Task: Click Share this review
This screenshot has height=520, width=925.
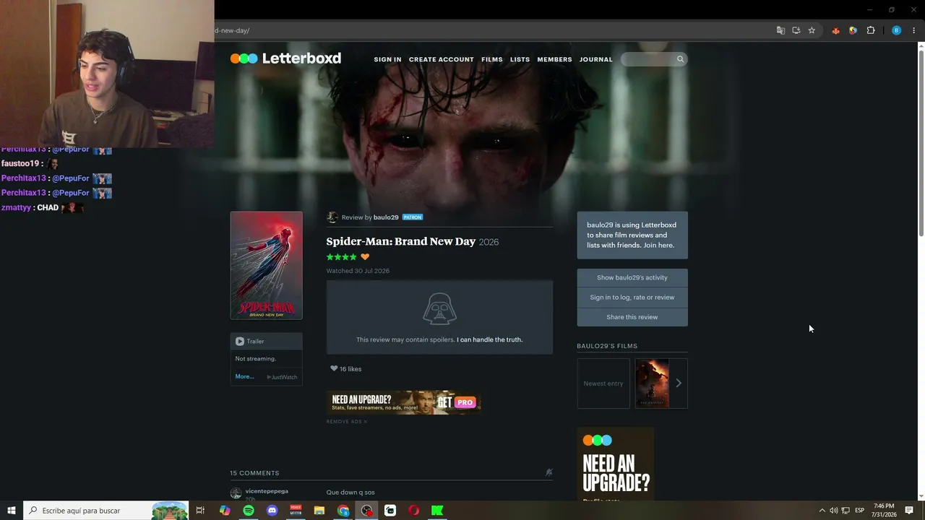Action: [x=632, y=317]
